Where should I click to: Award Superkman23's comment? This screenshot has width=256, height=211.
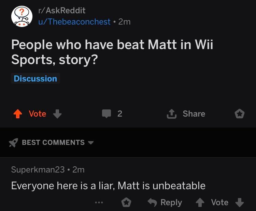[127, 203]
